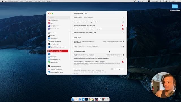Select Загальні in the sidebar
The width and height of the screenshot is (181, 102).
point(52,33)
